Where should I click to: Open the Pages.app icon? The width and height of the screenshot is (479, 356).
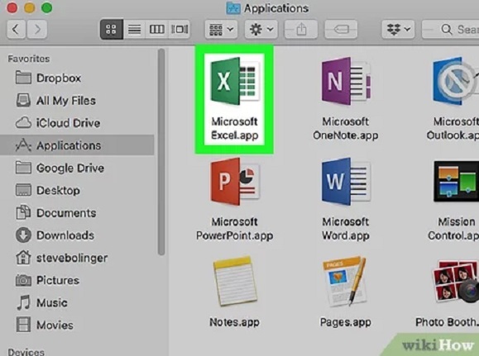[345, 282]
